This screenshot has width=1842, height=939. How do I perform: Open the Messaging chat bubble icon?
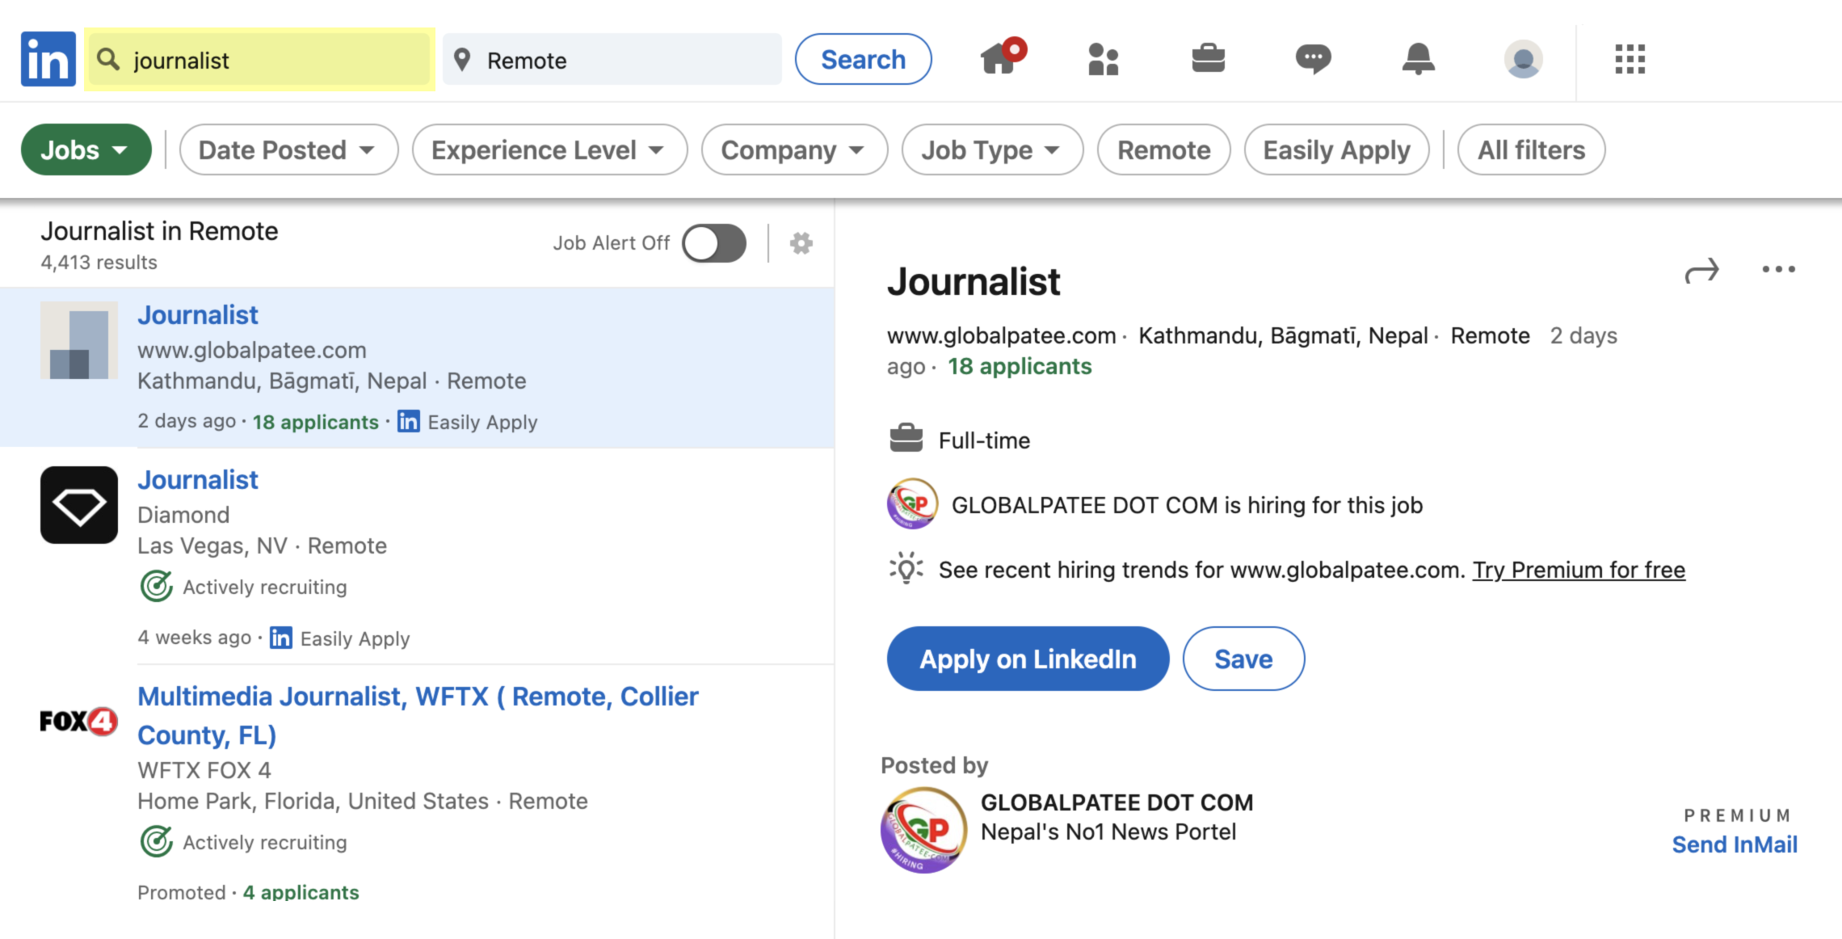[x=1314, y=59]
